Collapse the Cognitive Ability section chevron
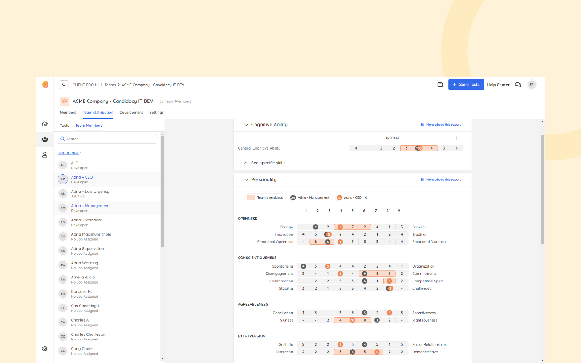Screen dimensions: 581x363 [x=246, y=125]
